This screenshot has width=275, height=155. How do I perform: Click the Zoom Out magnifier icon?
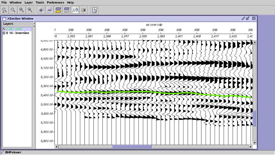pos(30,10)
